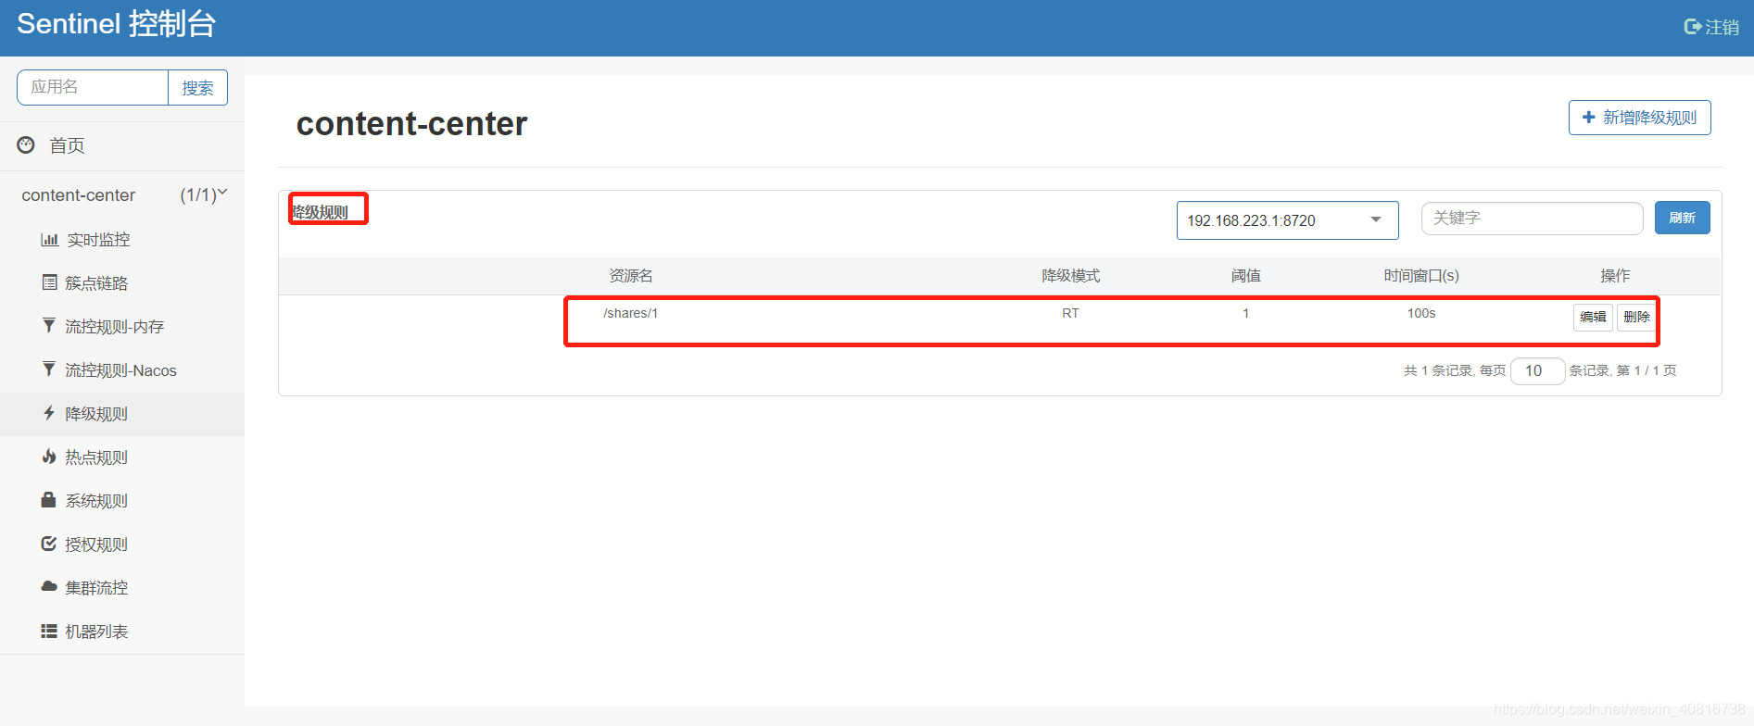Open 机器列表 menu item

click(122, 632)
